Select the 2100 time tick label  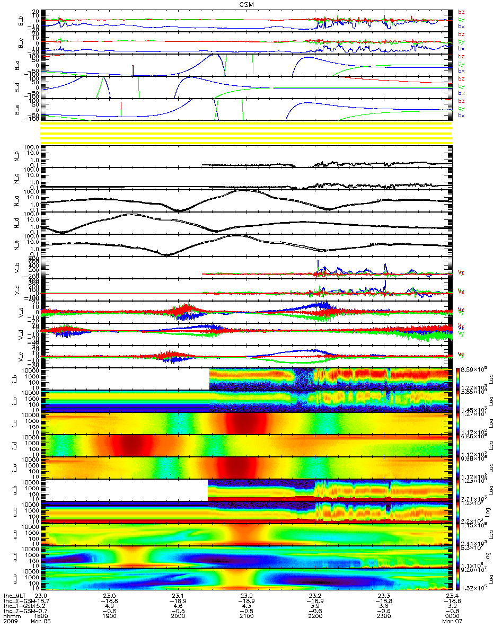pyautogui.click(x=246, y=615)
